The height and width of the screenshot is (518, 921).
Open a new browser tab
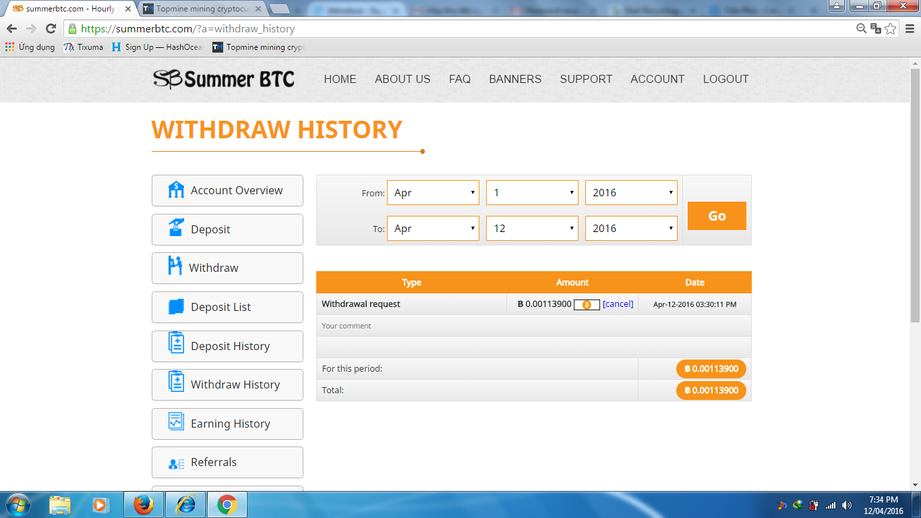(280, 9)
